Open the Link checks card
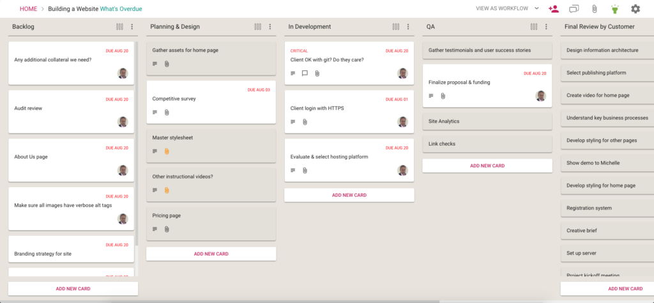Image resolution: width=654 pixels, height=303 pixels. click(x=487, y=144)
